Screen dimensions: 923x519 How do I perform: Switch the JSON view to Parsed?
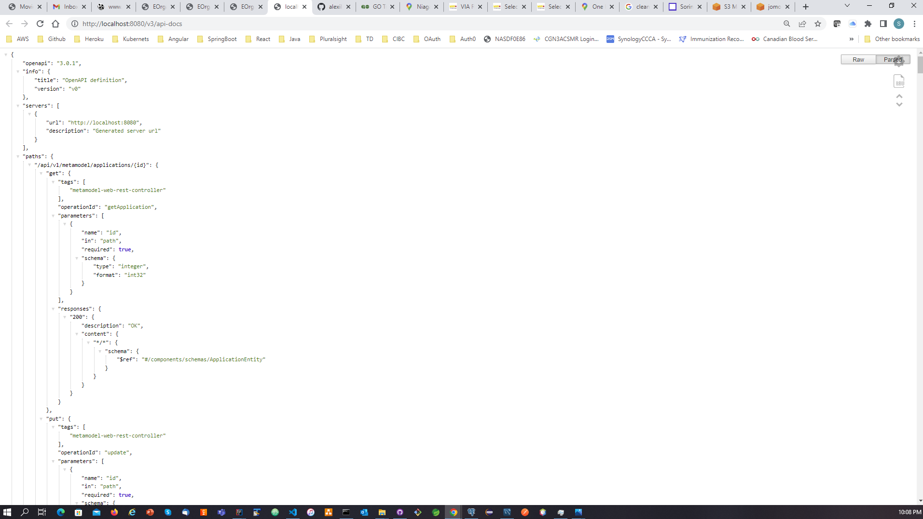tap(892, 59)
